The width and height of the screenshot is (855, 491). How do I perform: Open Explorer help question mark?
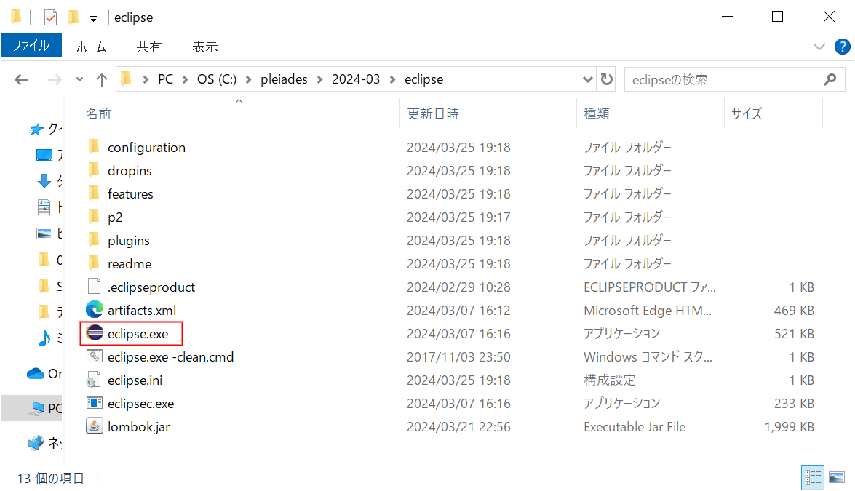point(843,47)
